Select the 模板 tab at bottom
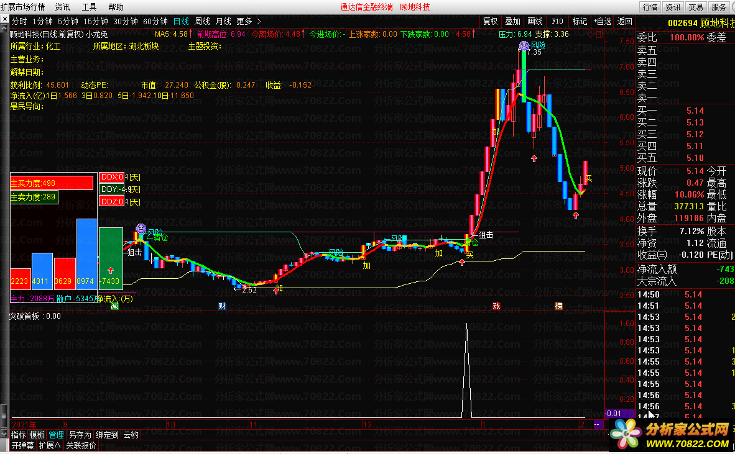 click(x=37, y=435)
